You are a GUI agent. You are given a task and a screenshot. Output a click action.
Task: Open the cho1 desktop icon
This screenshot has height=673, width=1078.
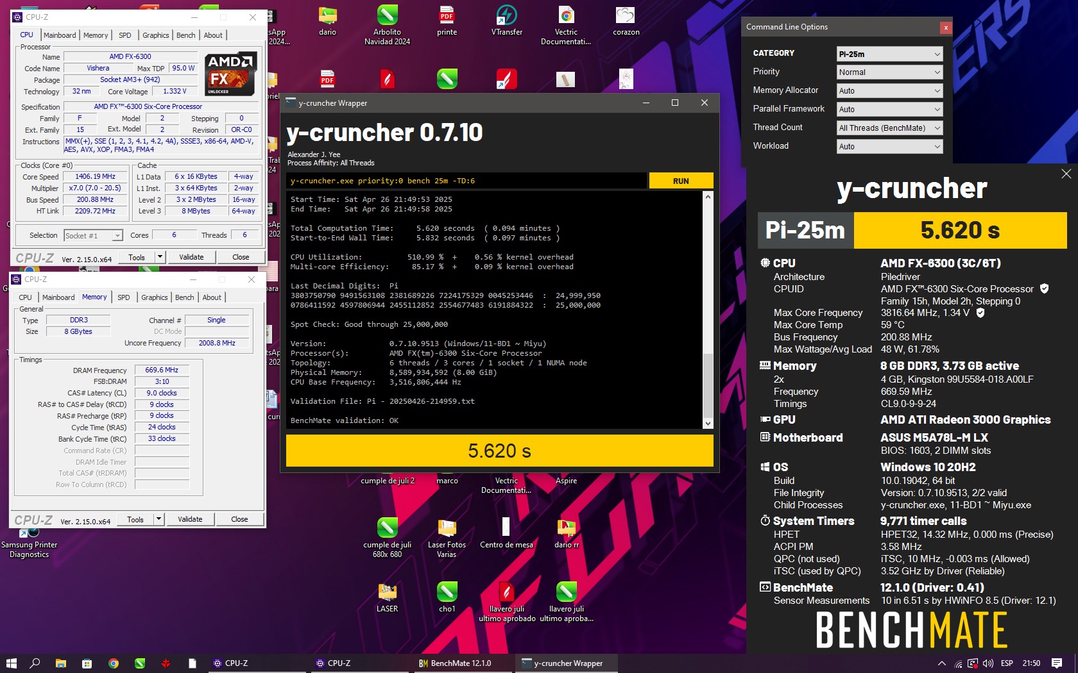pos(447,597)
